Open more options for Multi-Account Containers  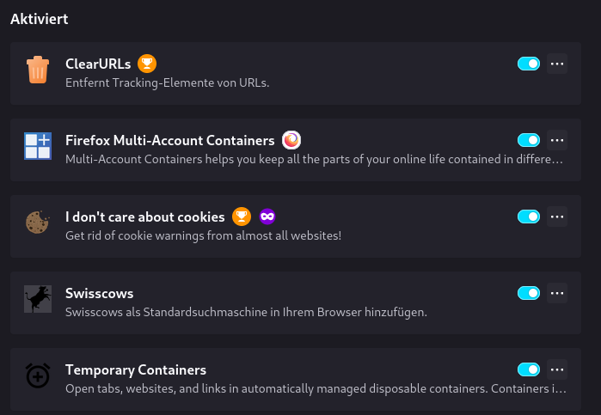[x=557, y=140]
